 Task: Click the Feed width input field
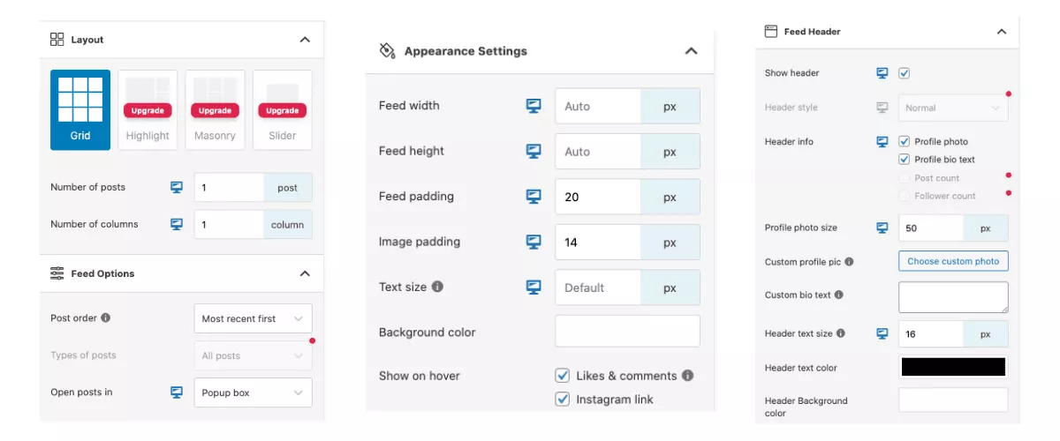(x=598, y=106)
